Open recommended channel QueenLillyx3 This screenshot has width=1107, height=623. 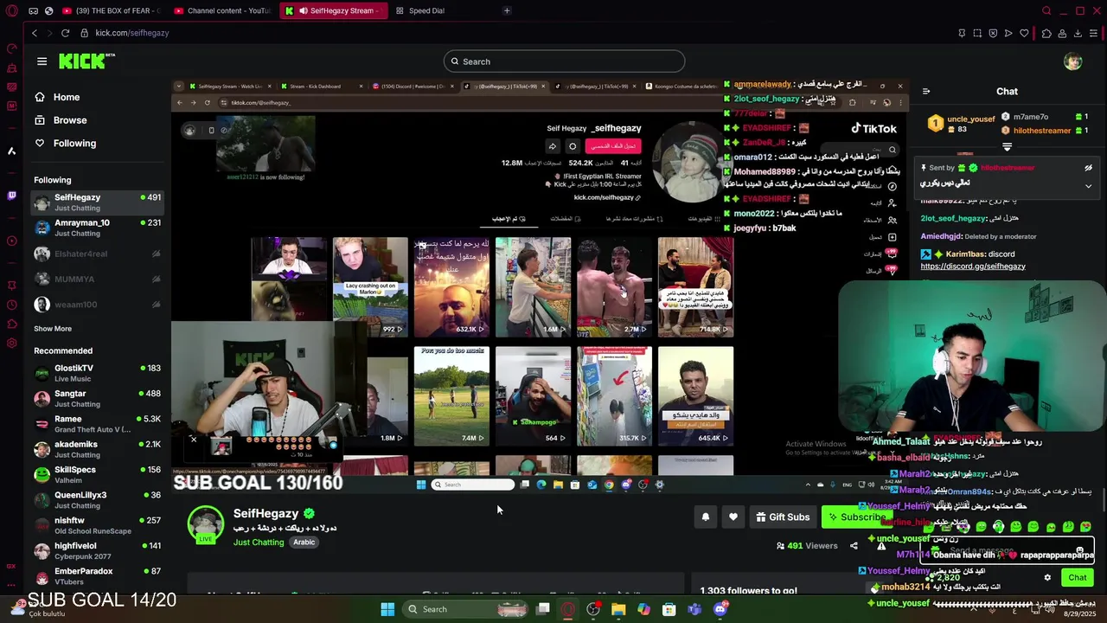tap(97, 500)
